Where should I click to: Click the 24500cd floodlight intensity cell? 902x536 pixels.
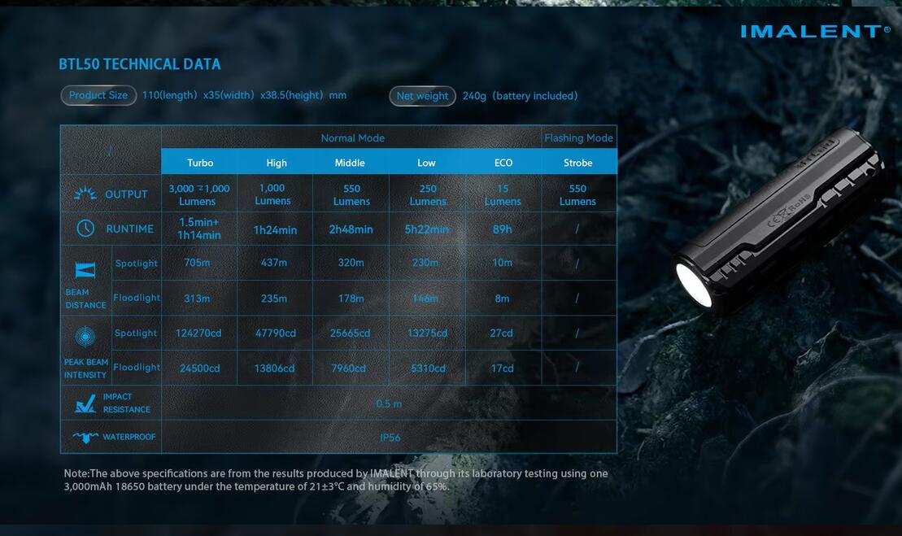tap(199, 368)
